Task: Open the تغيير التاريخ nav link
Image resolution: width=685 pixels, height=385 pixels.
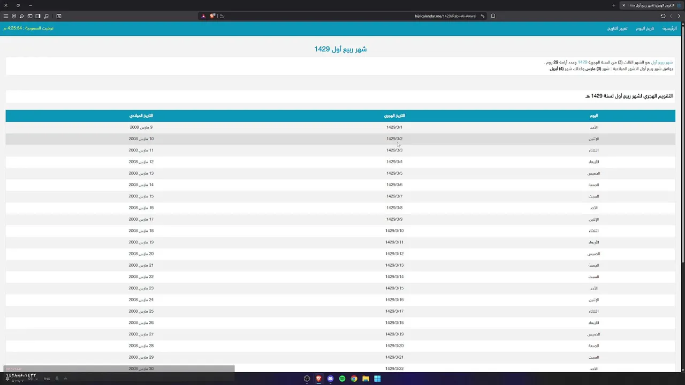Action: 617,28
